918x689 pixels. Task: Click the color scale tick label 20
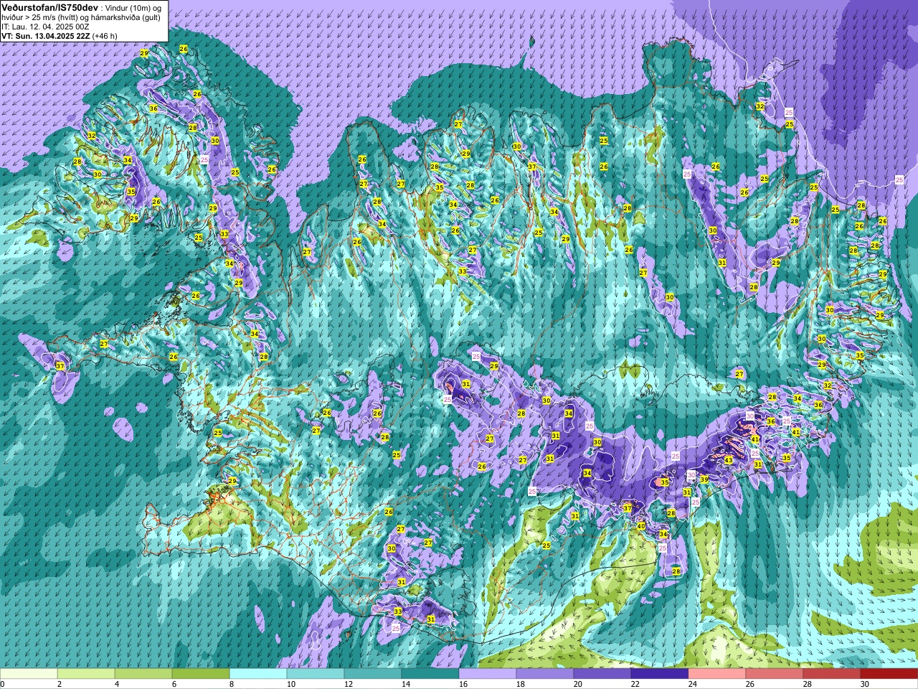578,684
